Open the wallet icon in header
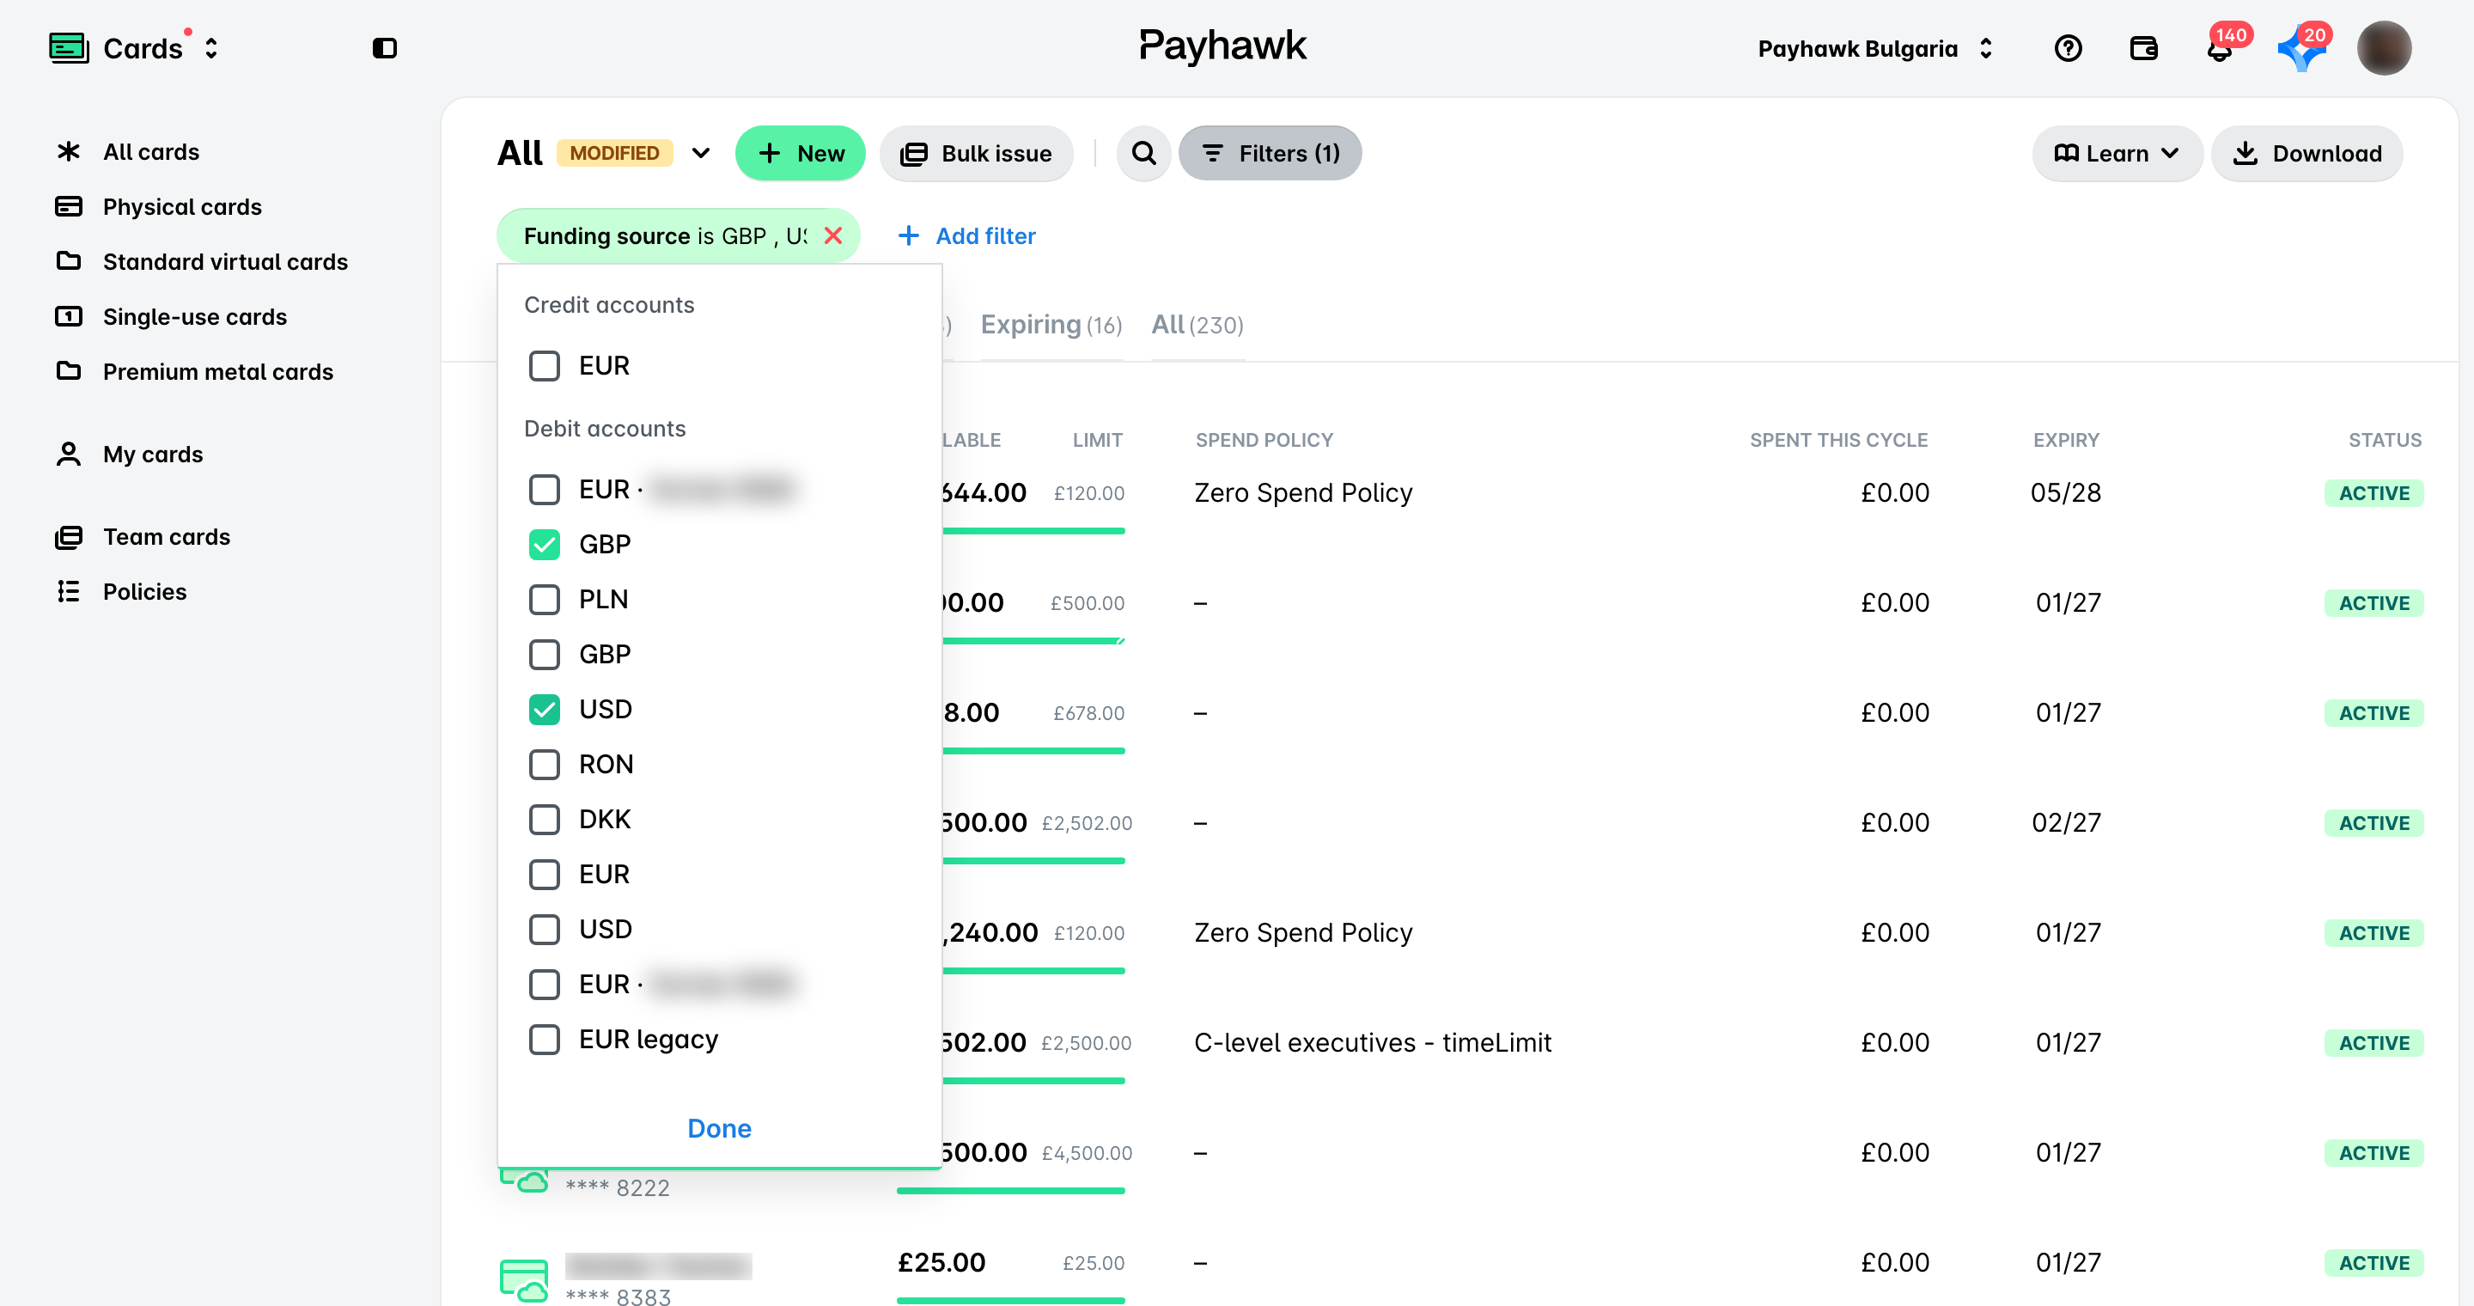 2143,48
